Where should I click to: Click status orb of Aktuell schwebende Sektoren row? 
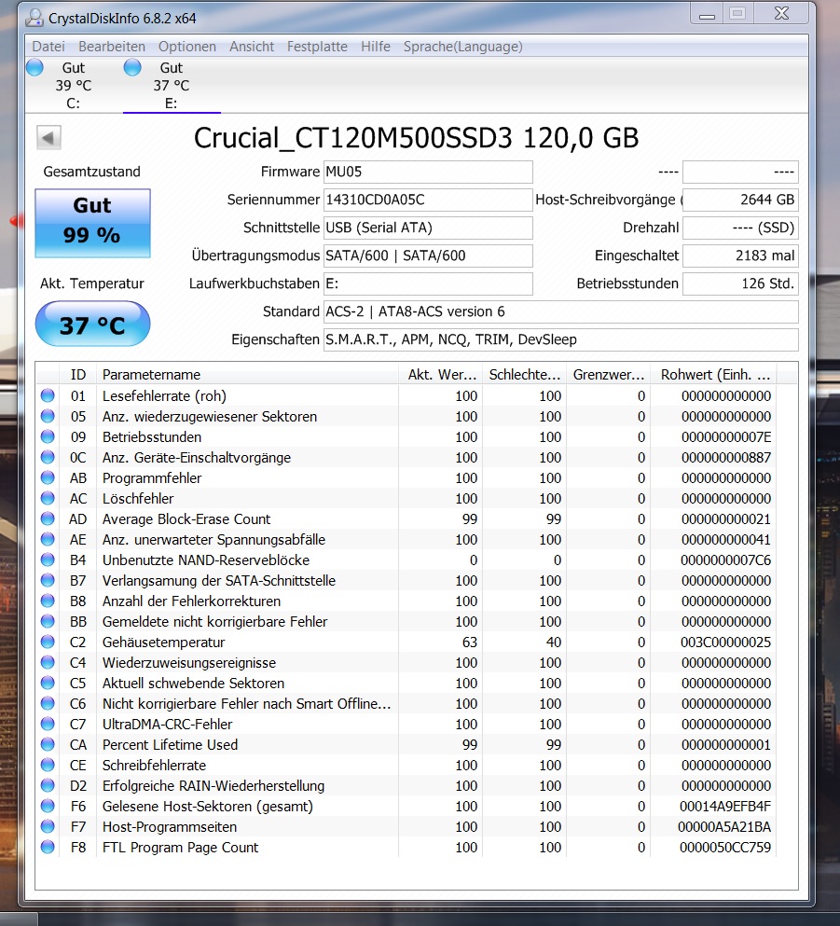(x=48, y=684)
